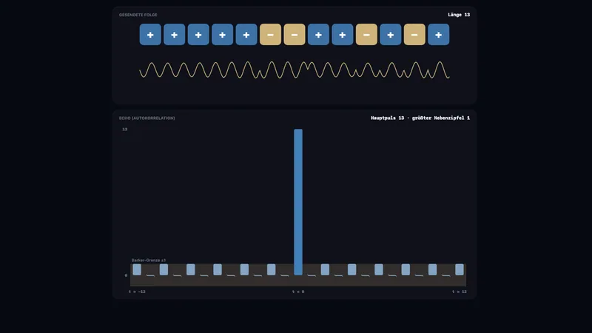Toggle the plus chip between last two minuses
The image size is (592, 333).
point(391,34)
